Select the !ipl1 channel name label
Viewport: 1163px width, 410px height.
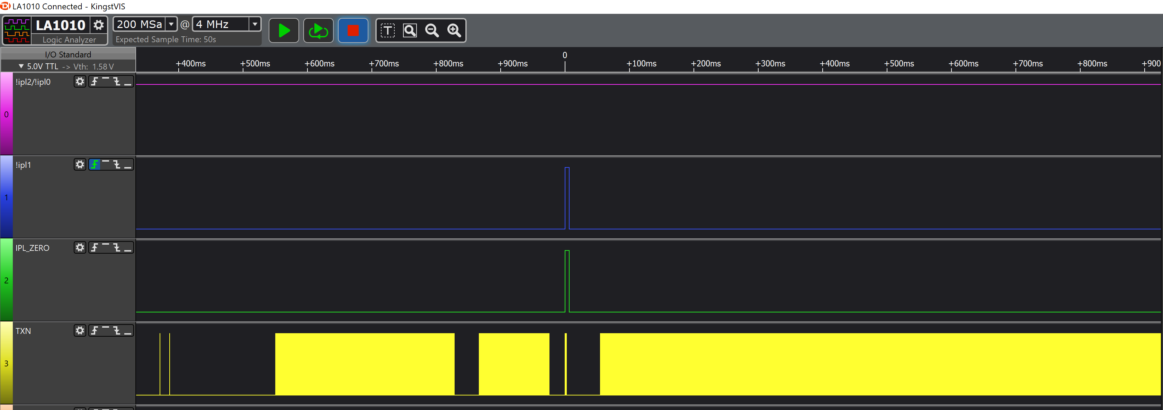[24, 165]
